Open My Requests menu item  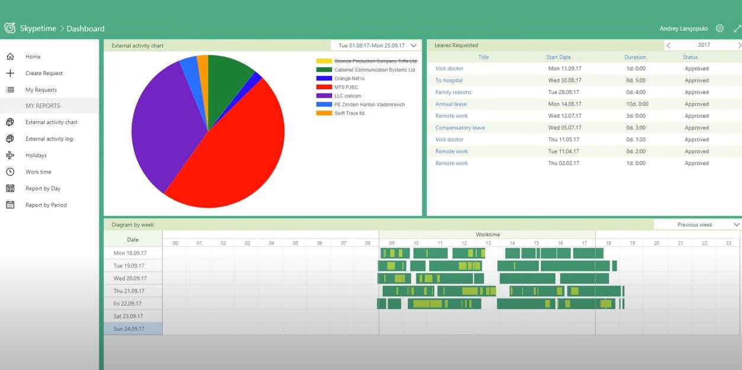(x=41, y=90)
